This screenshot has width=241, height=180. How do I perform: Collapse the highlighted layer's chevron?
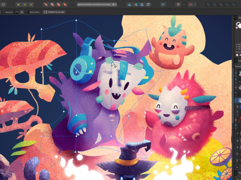[x=236, y=100]
